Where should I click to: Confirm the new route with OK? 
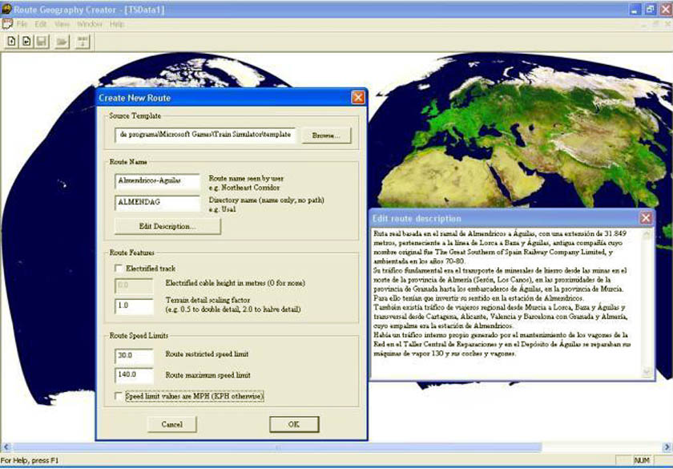click(x=293, y=423)
